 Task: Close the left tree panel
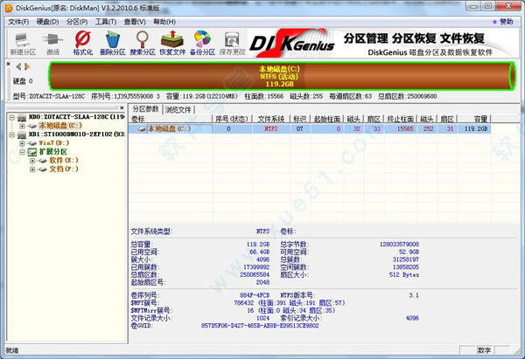coord(122,107)
